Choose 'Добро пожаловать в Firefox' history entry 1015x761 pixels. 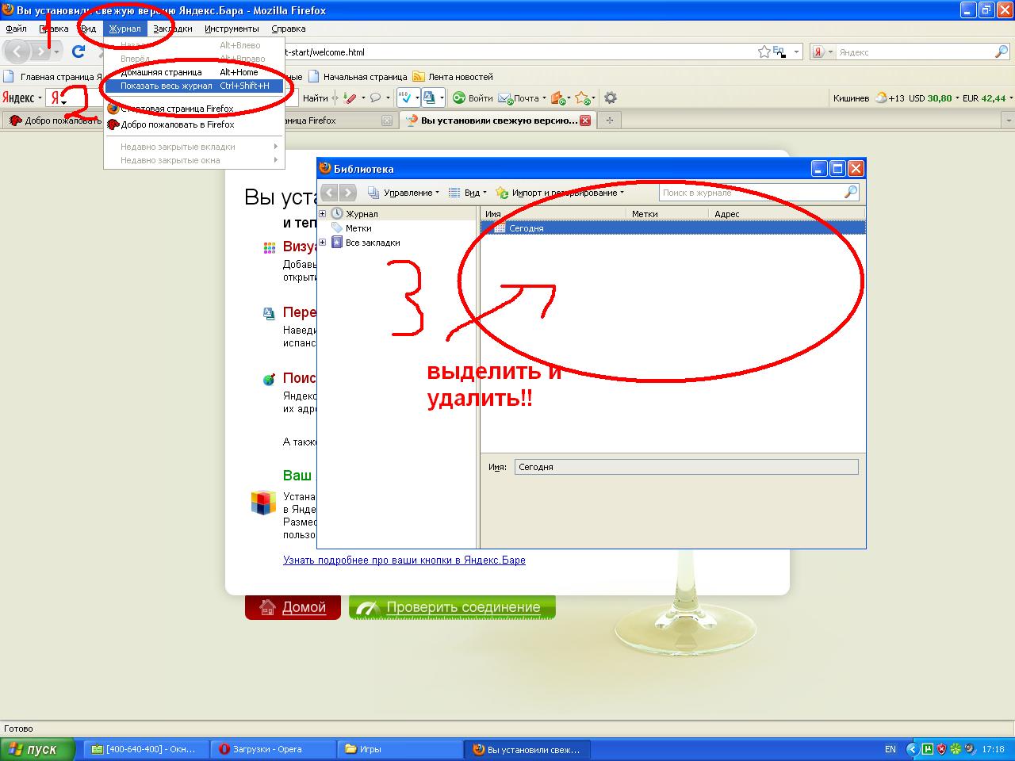(194, 124)
